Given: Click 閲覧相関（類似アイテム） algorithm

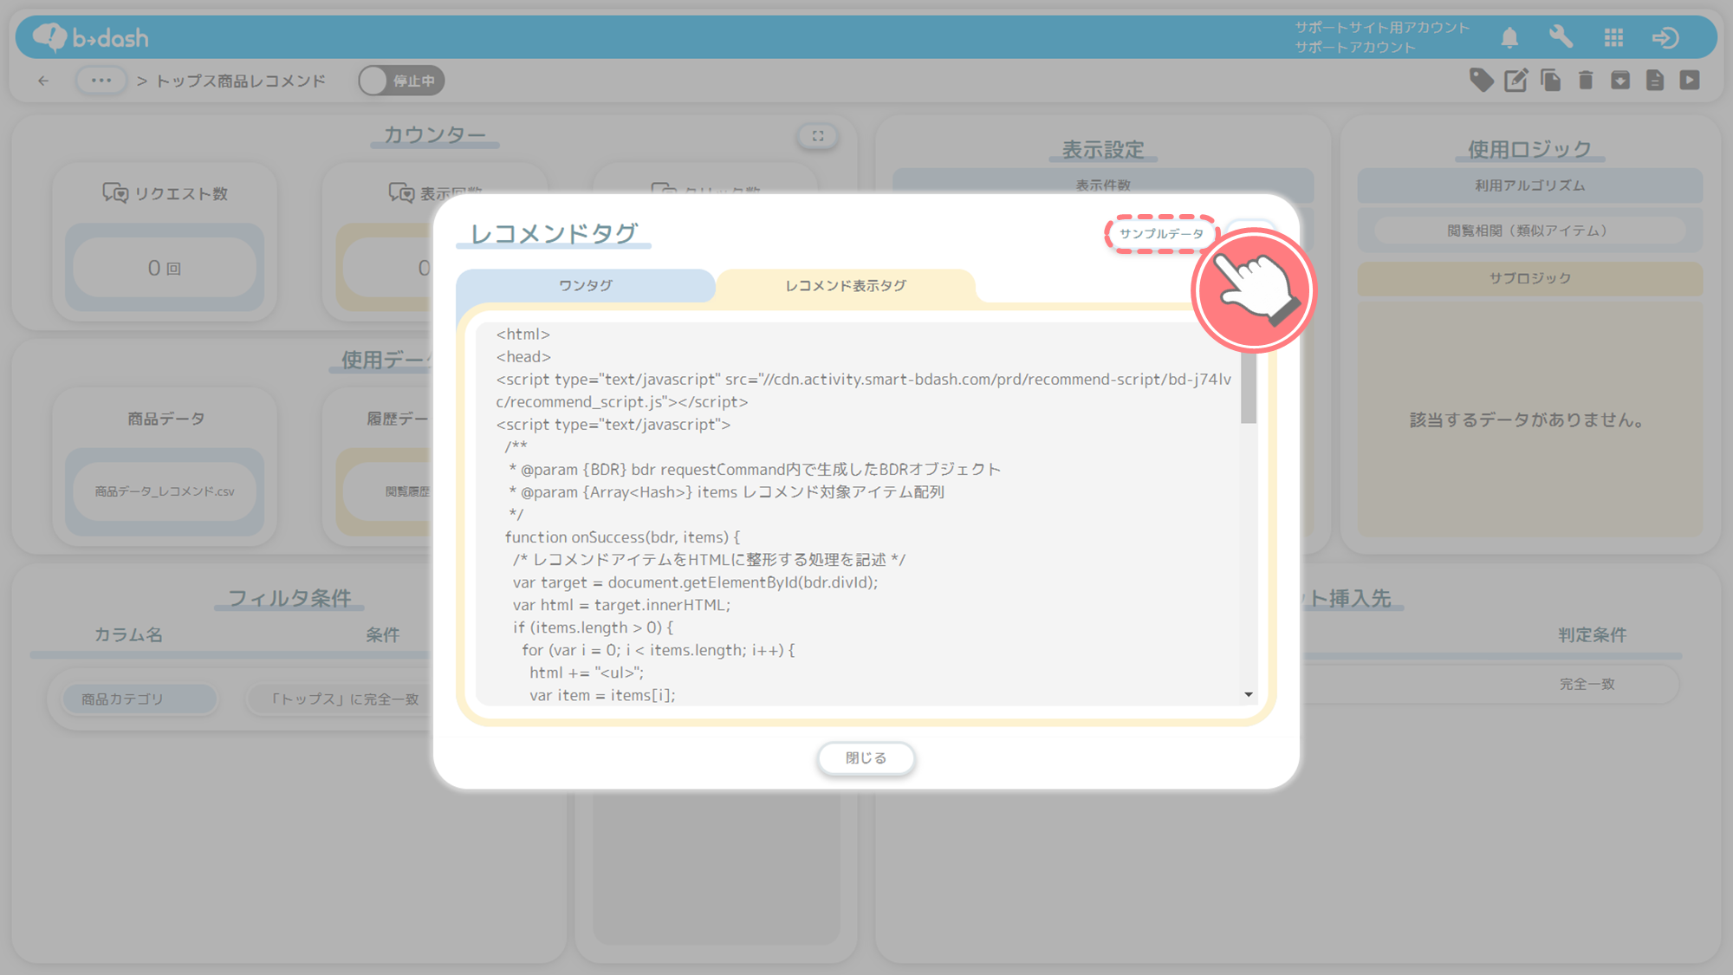Looking at the screenshot, I should tap(1529, 231).
